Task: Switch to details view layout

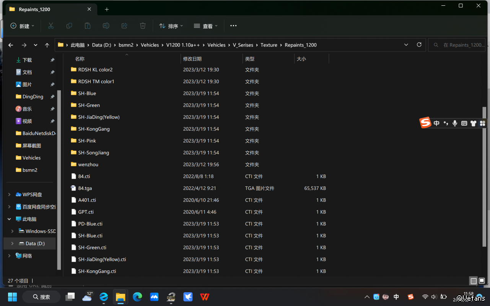Action: [x=474, y=281]
